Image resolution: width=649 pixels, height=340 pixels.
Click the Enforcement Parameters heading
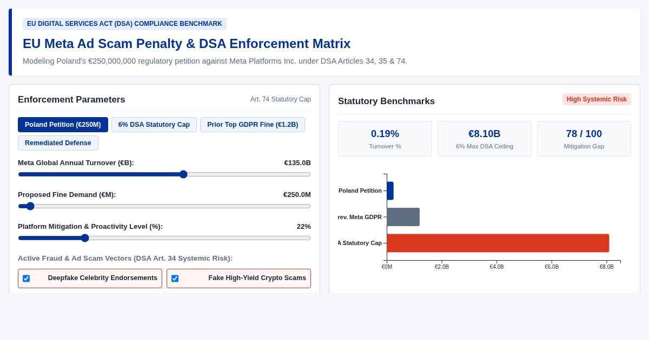point(71,100)
